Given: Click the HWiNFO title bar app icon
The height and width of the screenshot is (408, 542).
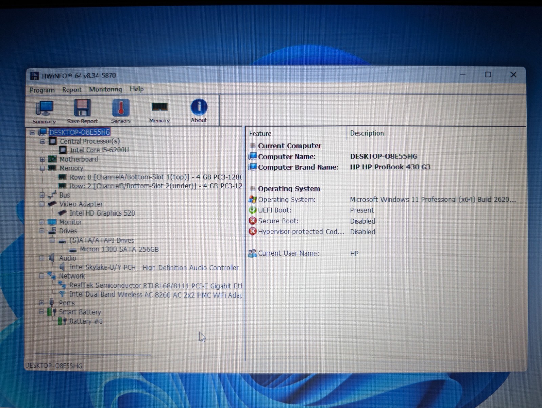Looking at the screenshot, I should pos(35,76).
